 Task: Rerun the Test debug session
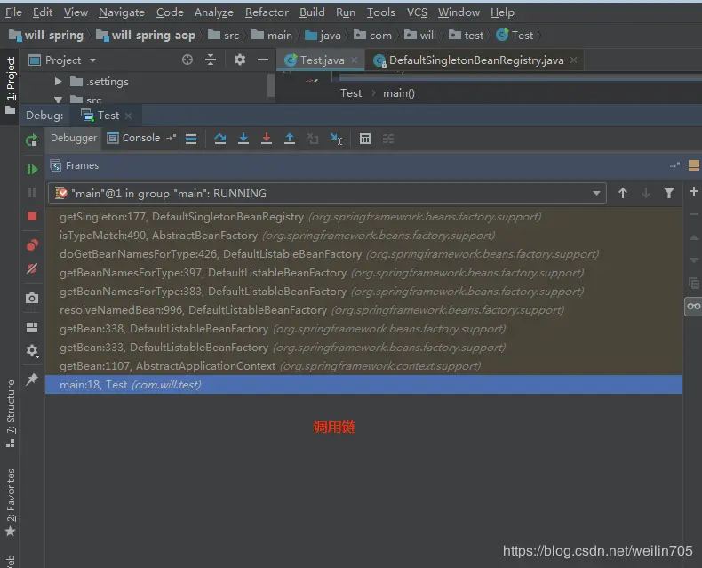tap(31, 140)
